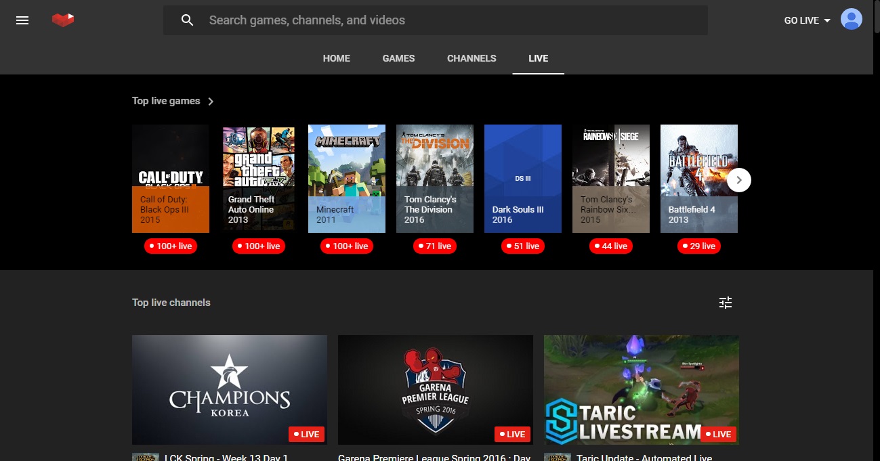Open Garena Premiere League Spring 2016 title
Screen dimensions: 880x461
tap(434, 458)
